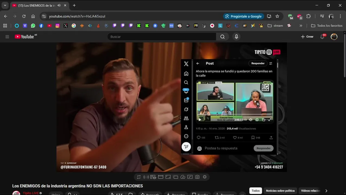Screen dimensions: 346x195
Task: Open the playback speed gauge icon
Action: 183,177
